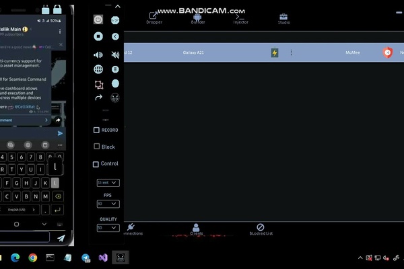Open the Injector tool
The image size is (404, 269).
point(240,19)
